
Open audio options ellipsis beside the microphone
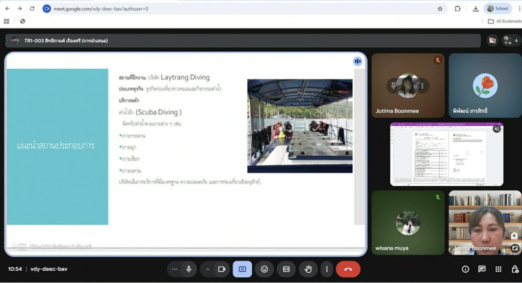[175, 269]
